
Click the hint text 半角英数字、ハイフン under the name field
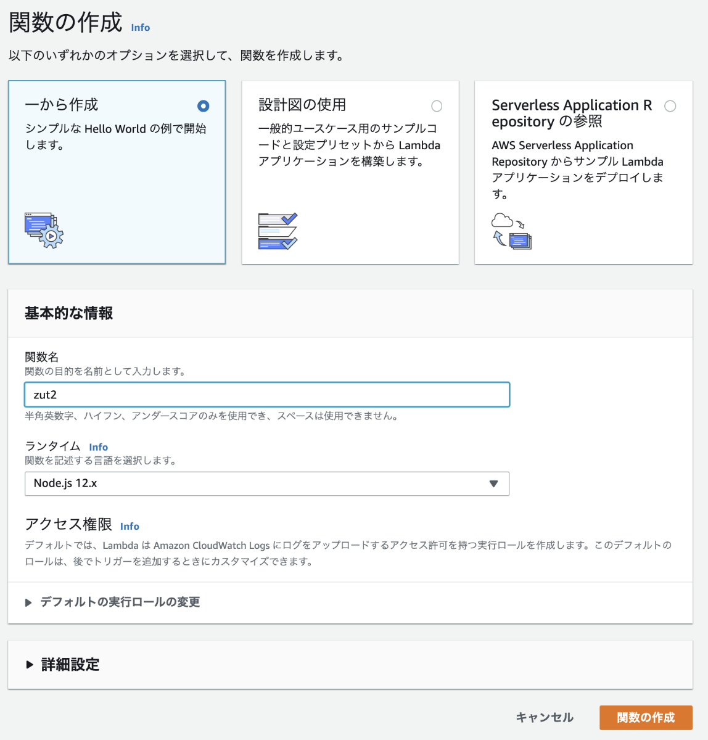point(211,416)
